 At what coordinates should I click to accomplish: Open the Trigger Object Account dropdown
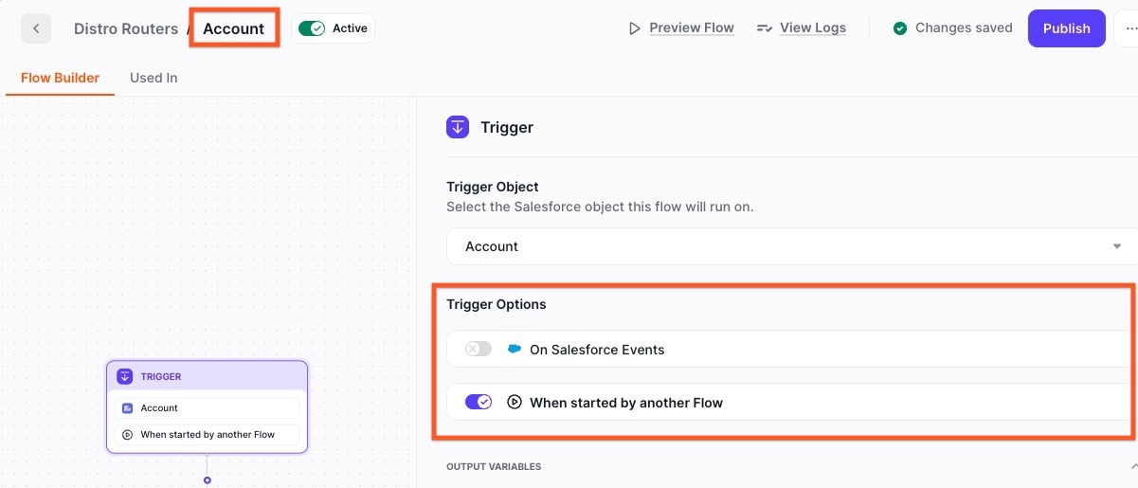pyautogui.click(x=791, y=246)
